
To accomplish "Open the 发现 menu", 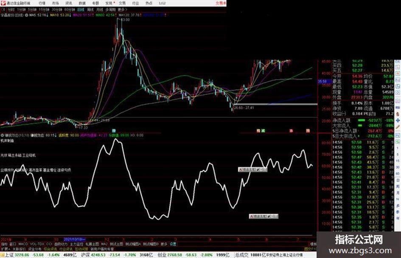I will coord(109,3).
